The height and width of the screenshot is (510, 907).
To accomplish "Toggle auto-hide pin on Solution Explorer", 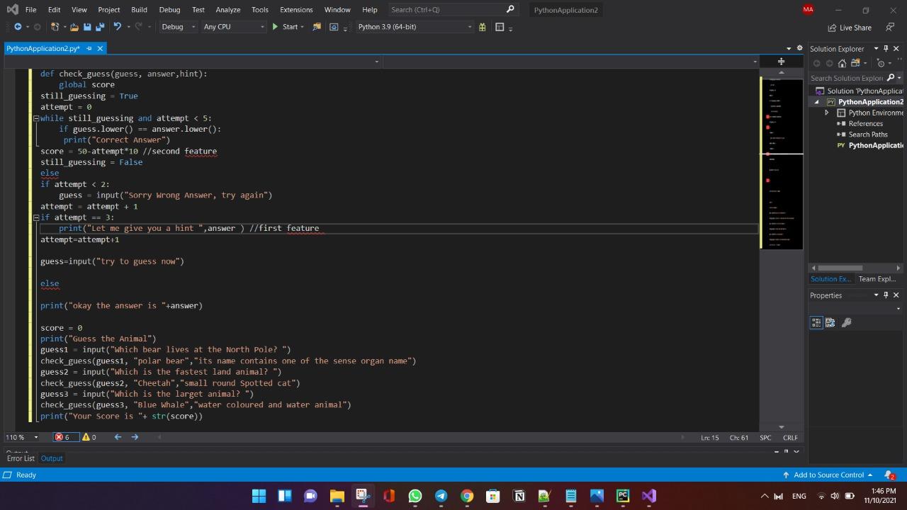I will point(886,48).
